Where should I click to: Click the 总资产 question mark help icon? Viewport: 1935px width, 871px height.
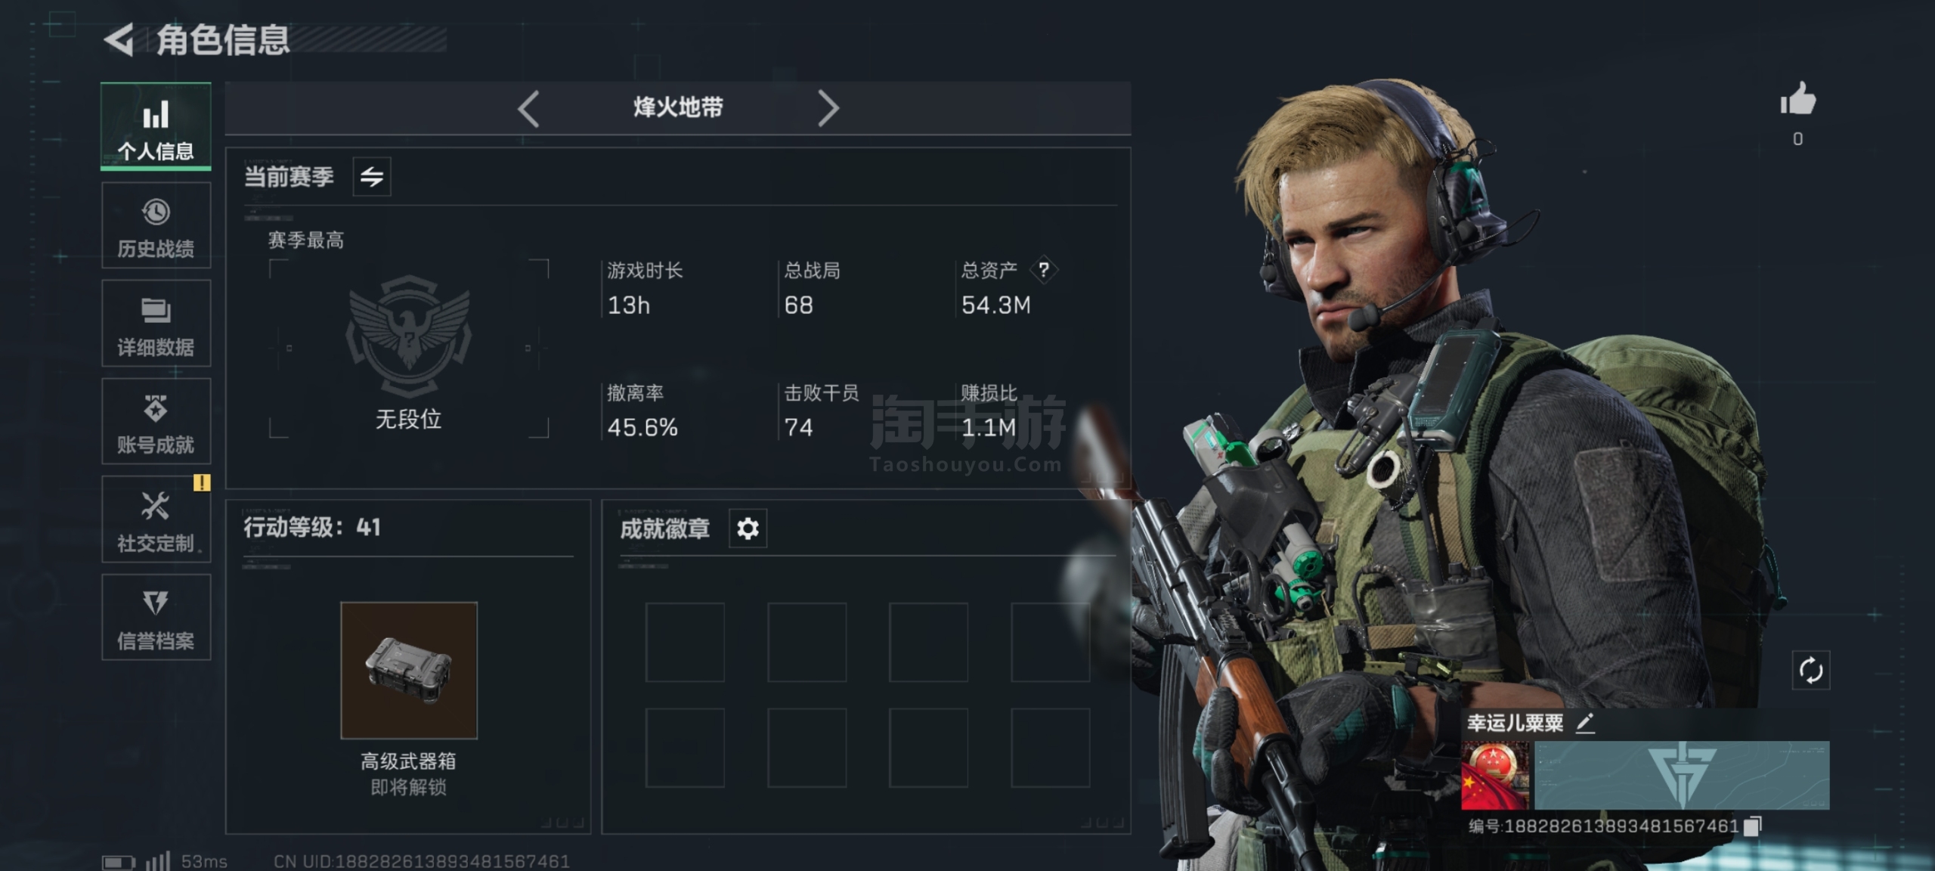[1044, 269]
